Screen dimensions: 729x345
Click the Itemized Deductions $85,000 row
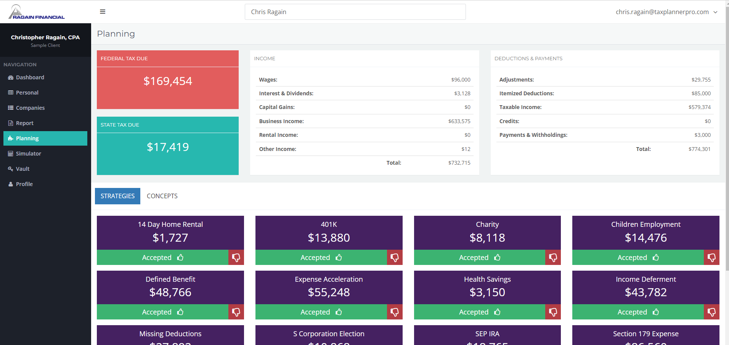point(605,93)
